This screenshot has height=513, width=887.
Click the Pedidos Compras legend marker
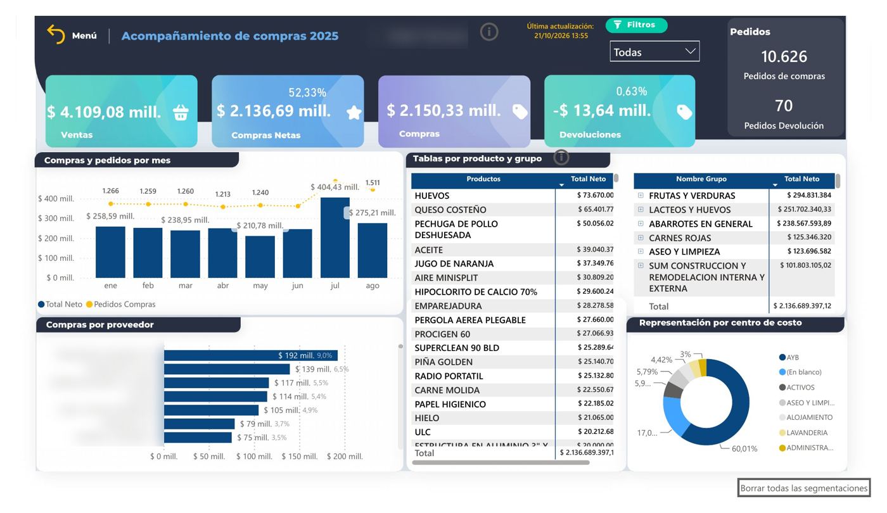(89, 305)
